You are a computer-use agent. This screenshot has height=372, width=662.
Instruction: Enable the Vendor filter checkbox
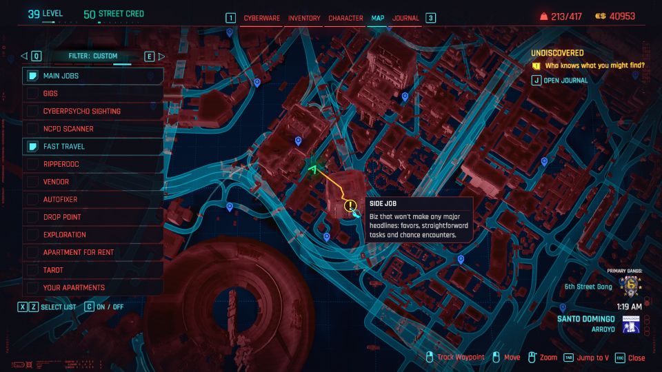pos(32,182)
